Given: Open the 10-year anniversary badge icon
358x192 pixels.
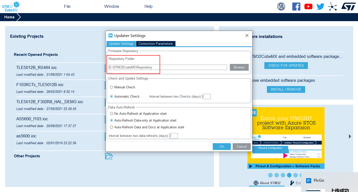Looking at the screenshot, I should 281,7.
